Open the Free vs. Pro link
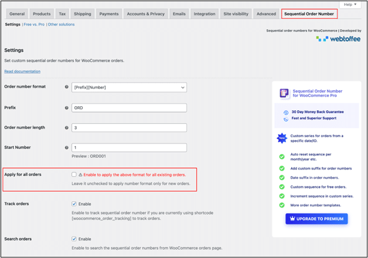This screenshot has height=258, width=368. [x=34, y=25]
